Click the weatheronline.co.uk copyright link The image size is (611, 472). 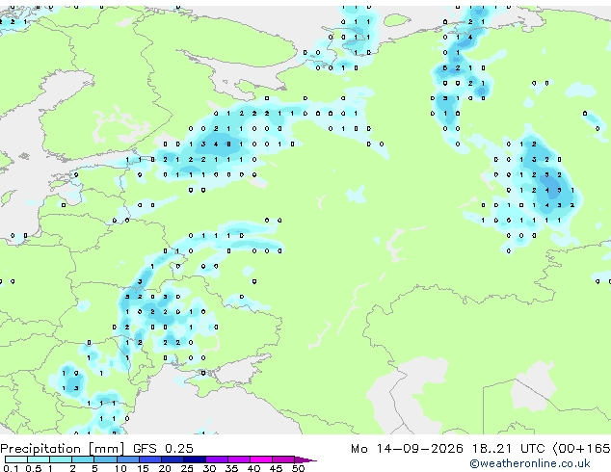tap(530, 463)
